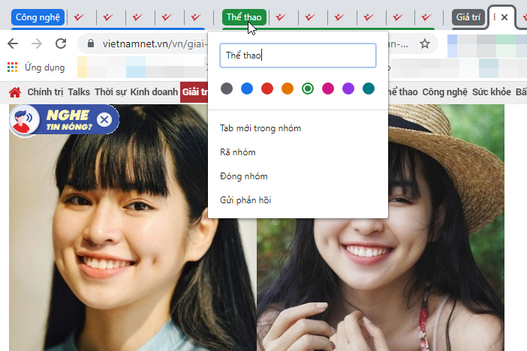
Task: Pick the orange group color
Action: [x=288, y=88]
